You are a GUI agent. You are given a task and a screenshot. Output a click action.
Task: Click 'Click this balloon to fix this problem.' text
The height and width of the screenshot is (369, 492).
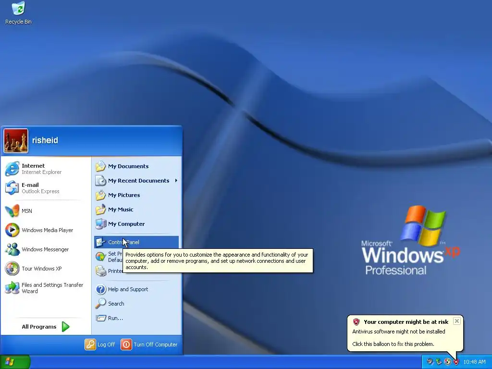point(393,344)
